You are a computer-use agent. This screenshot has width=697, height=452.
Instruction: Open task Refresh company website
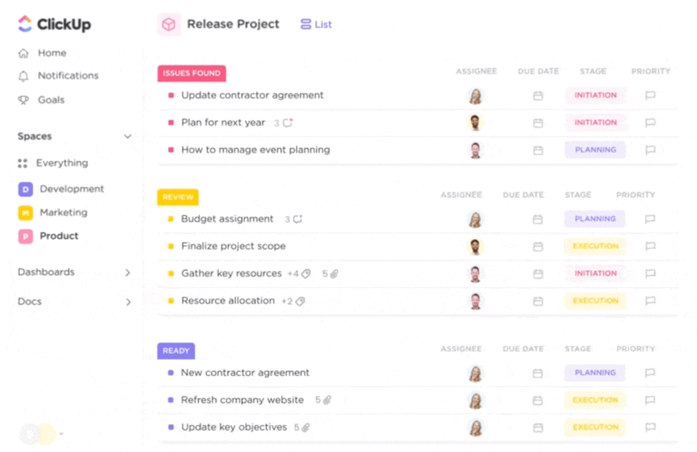(x=243, y=400)
